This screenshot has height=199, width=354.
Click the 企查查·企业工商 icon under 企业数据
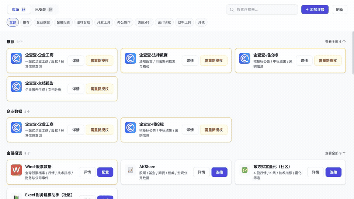click(16, 128)
